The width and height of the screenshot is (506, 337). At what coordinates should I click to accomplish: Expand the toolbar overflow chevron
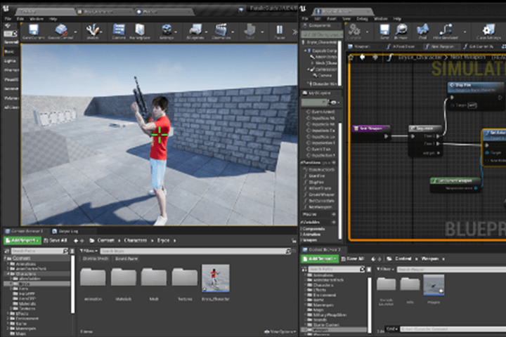pos(294,32)
